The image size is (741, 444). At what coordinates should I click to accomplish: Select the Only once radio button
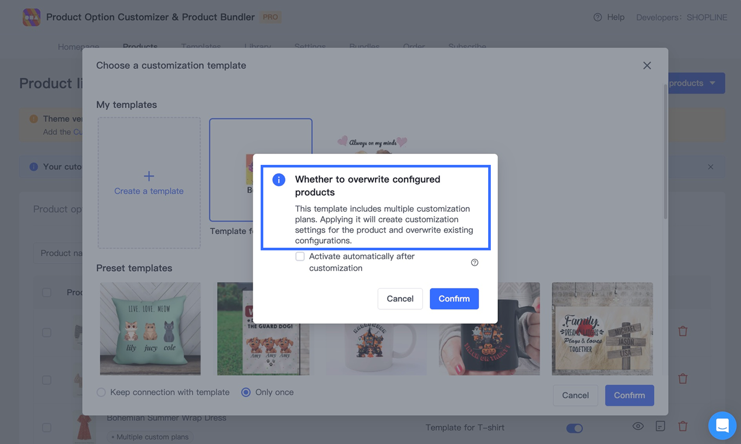pos(246,392)
